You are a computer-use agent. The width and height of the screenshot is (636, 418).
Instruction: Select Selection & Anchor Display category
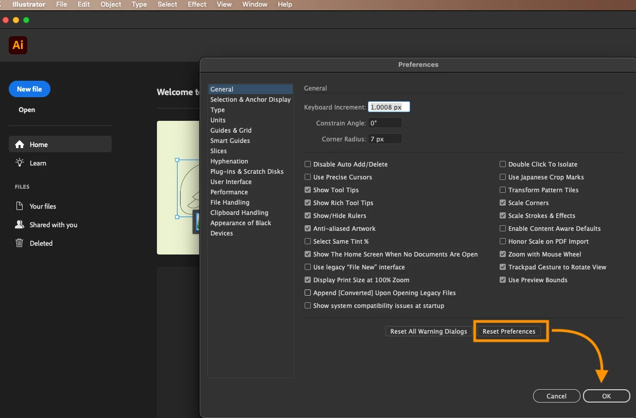click(250, 100)
